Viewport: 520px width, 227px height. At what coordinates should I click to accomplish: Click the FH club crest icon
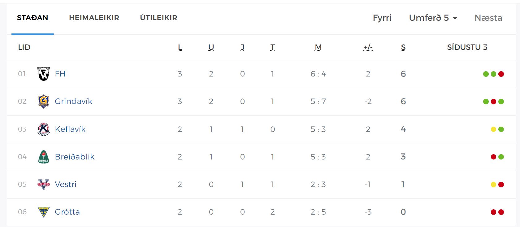[43, 74]
